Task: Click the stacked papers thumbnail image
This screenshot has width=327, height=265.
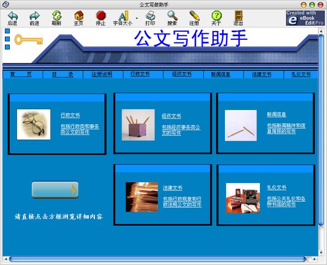Action: tap(142, 197)
